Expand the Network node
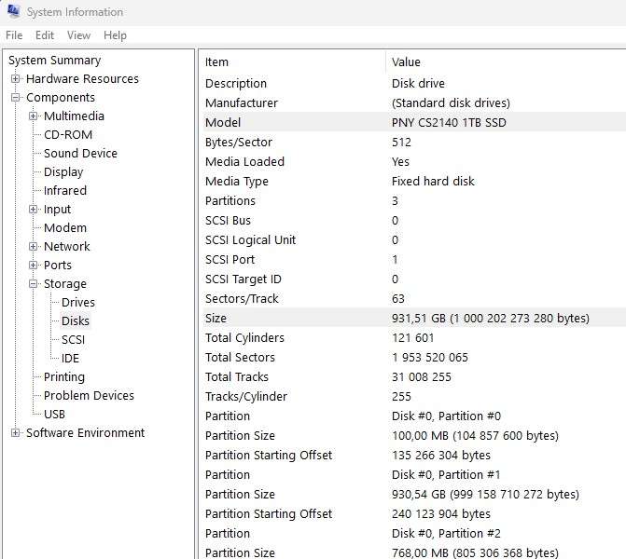Screen dimensions: 626x559 tap(34, 246)
